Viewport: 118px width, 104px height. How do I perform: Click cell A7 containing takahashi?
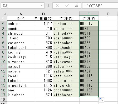[21, 47]
